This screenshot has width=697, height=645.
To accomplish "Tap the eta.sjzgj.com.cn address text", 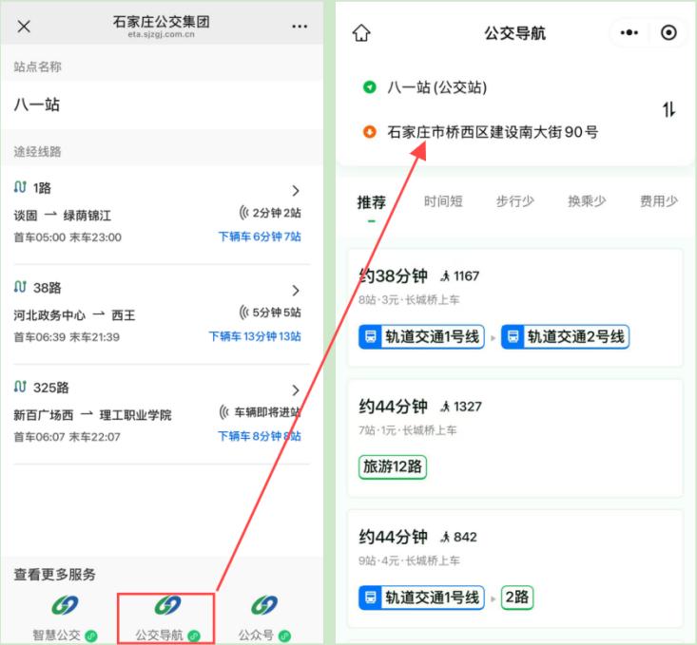I will (162, 34).
